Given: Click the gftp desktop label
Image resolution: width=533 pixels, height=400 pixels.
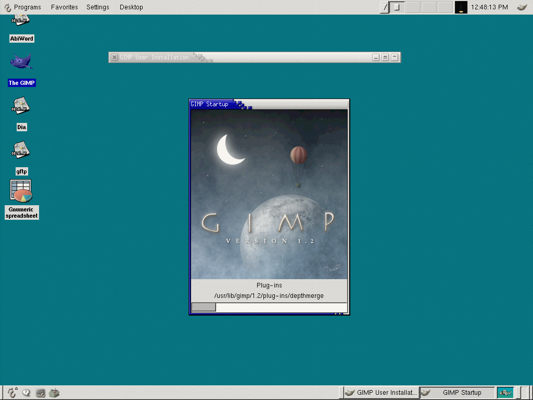Looking at the screenshot, I should tap(21, 171).
